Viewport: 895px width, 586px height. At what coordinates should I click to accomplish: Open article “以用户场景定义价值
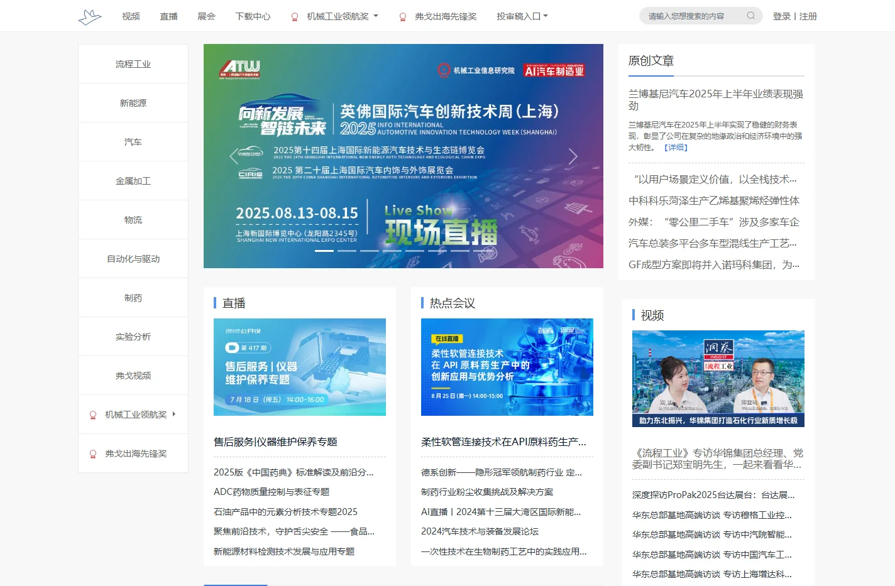pos(715,180)
